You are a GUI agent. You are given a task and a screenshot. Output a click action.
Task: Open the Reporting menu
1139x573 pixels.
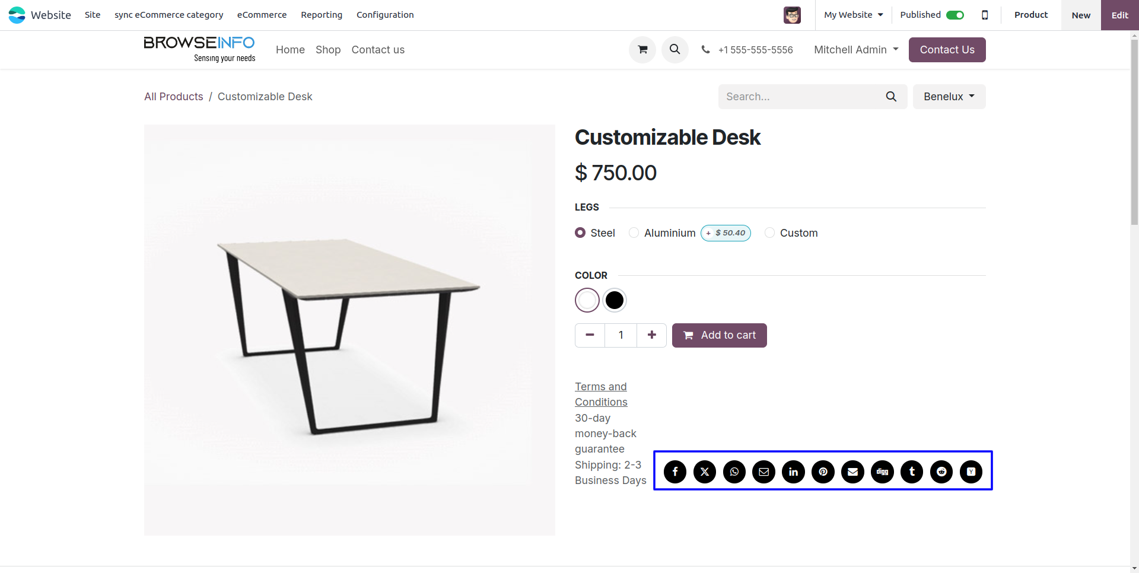[322, 15]
